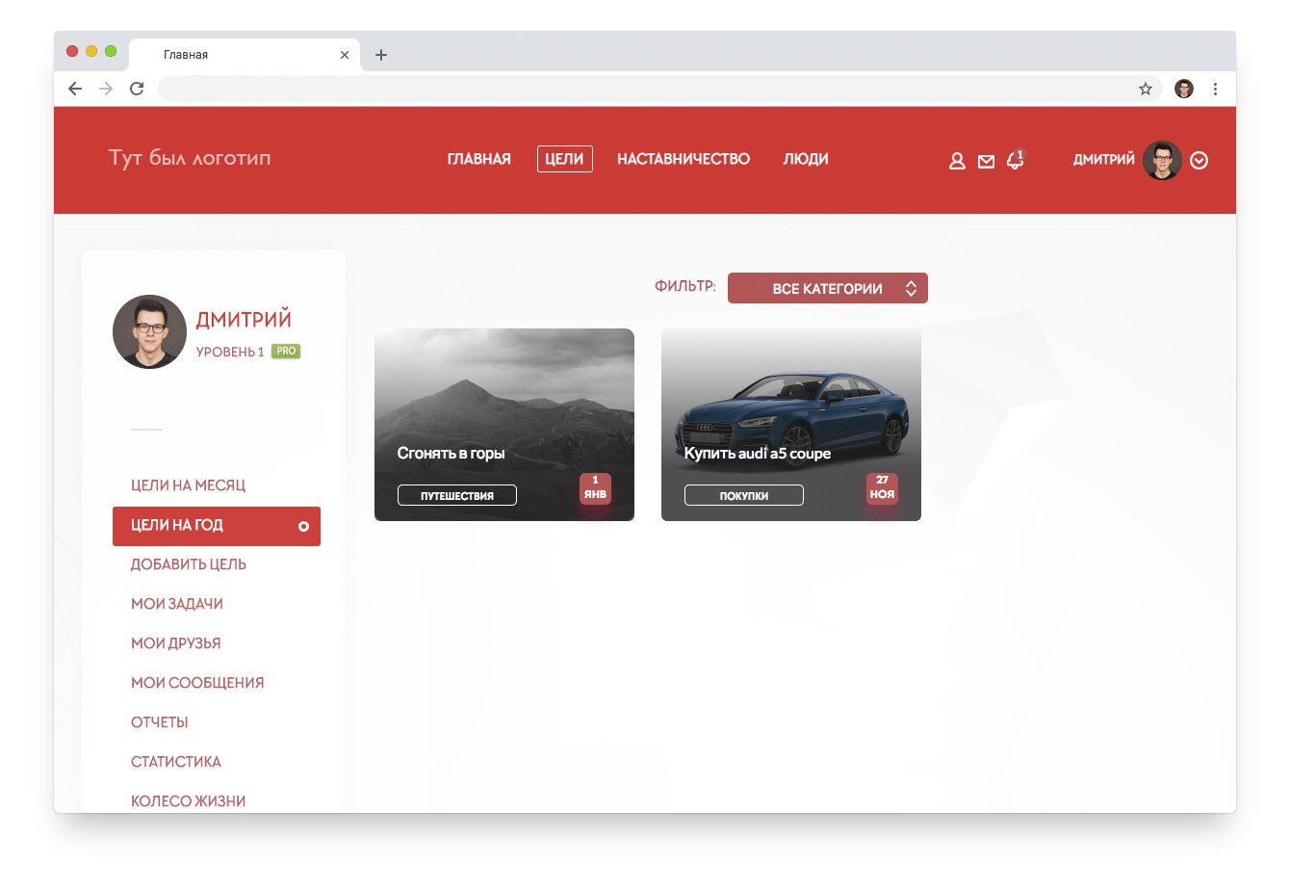This screenshot has width=1290, height=890.
Task: Select ЦЕЛИ НА ГОД in sidebar
Action: [217, 526]
